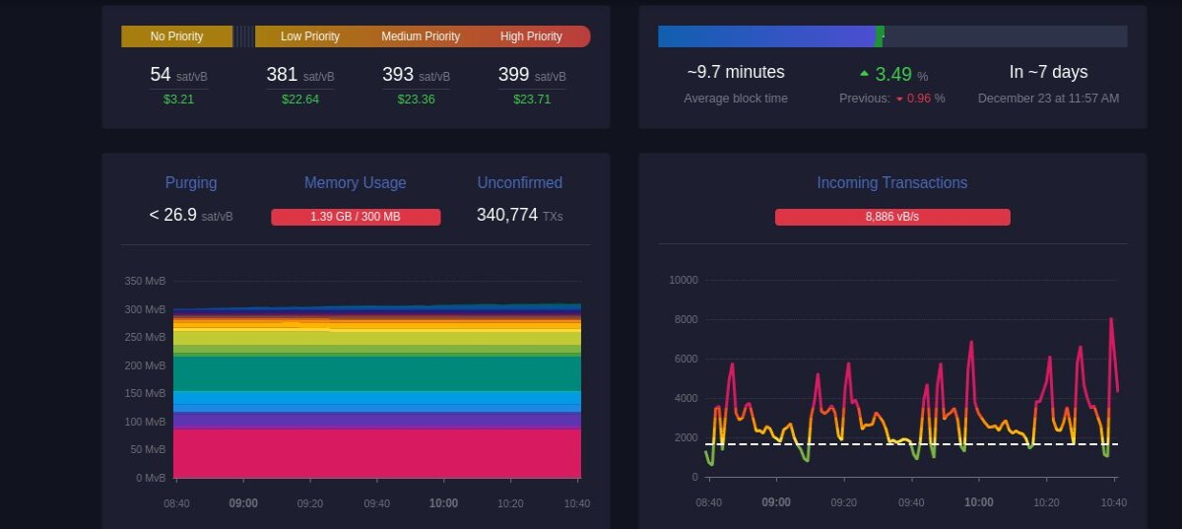This screenshot has width=1182, height=529.
Task: Click the $23.71 high priority fee value
Action: [532, 99]
